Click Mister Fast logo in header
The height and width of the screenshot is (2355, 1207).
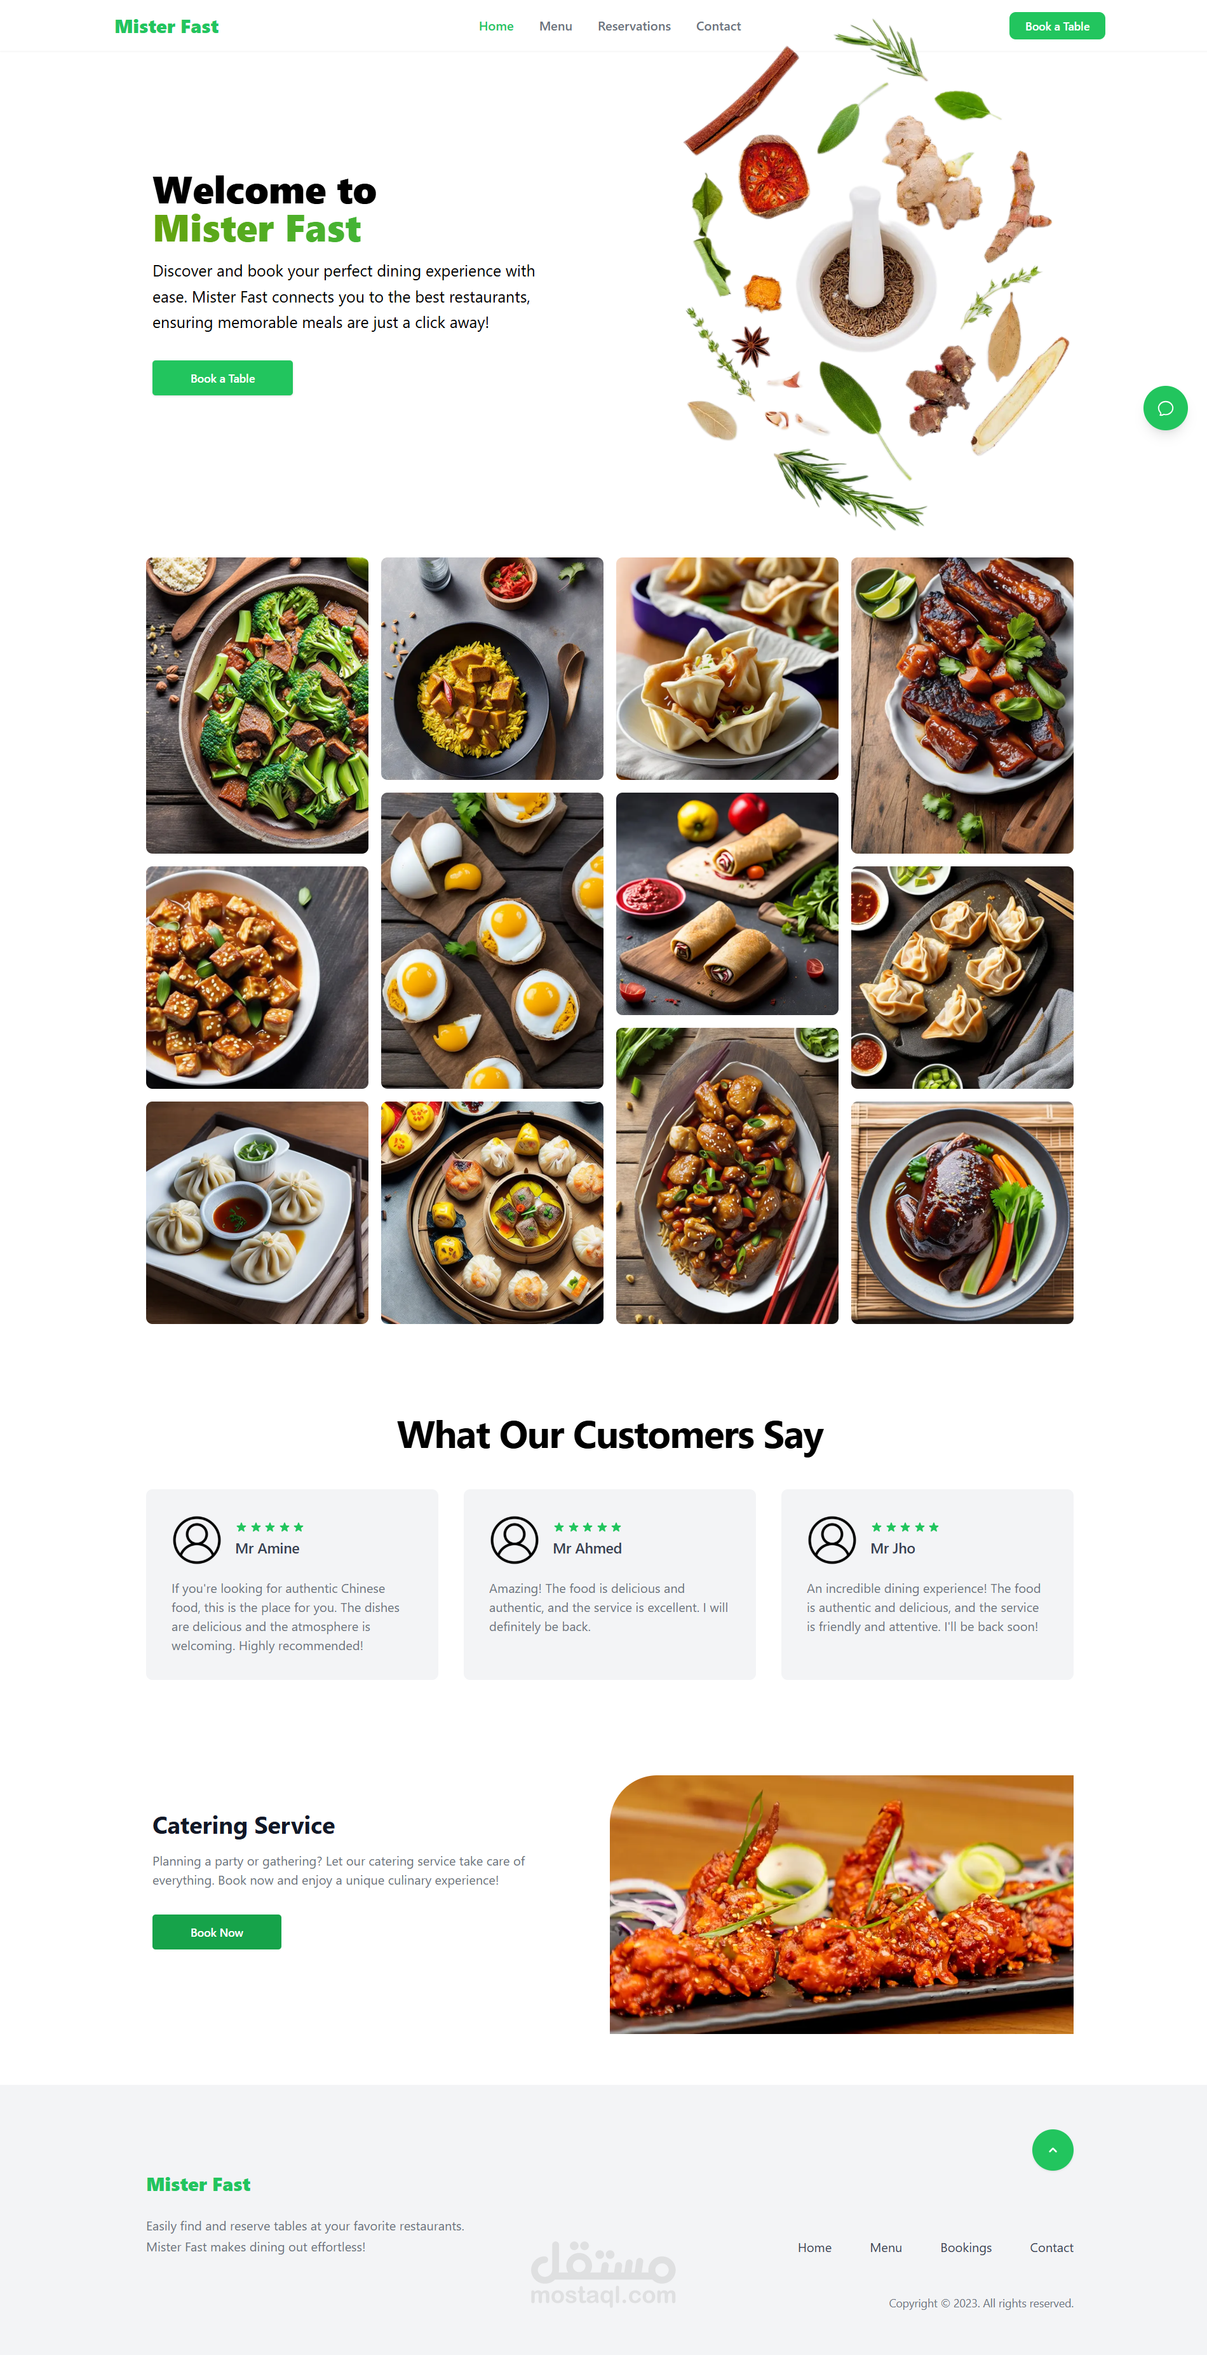pyautogui.click(x=166, y=27)
